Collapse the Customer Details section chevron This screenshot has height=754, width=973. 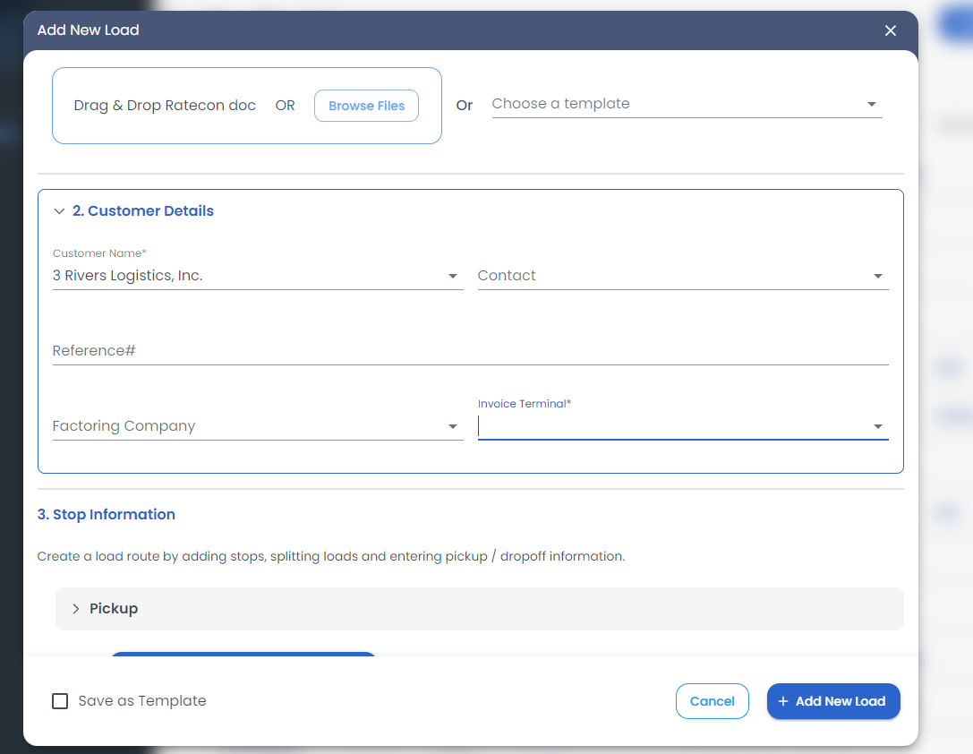tap(59, 211)
